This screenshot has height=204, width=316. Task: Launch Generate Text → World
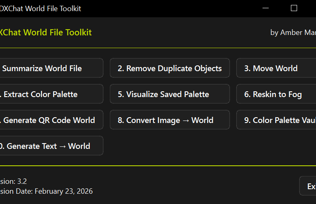click(x=49, y=146)
